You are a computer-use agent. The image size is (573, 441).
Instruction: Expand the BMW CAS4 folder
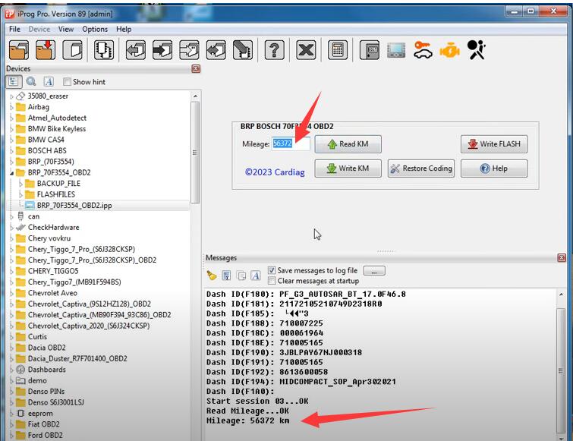point(11,140)
